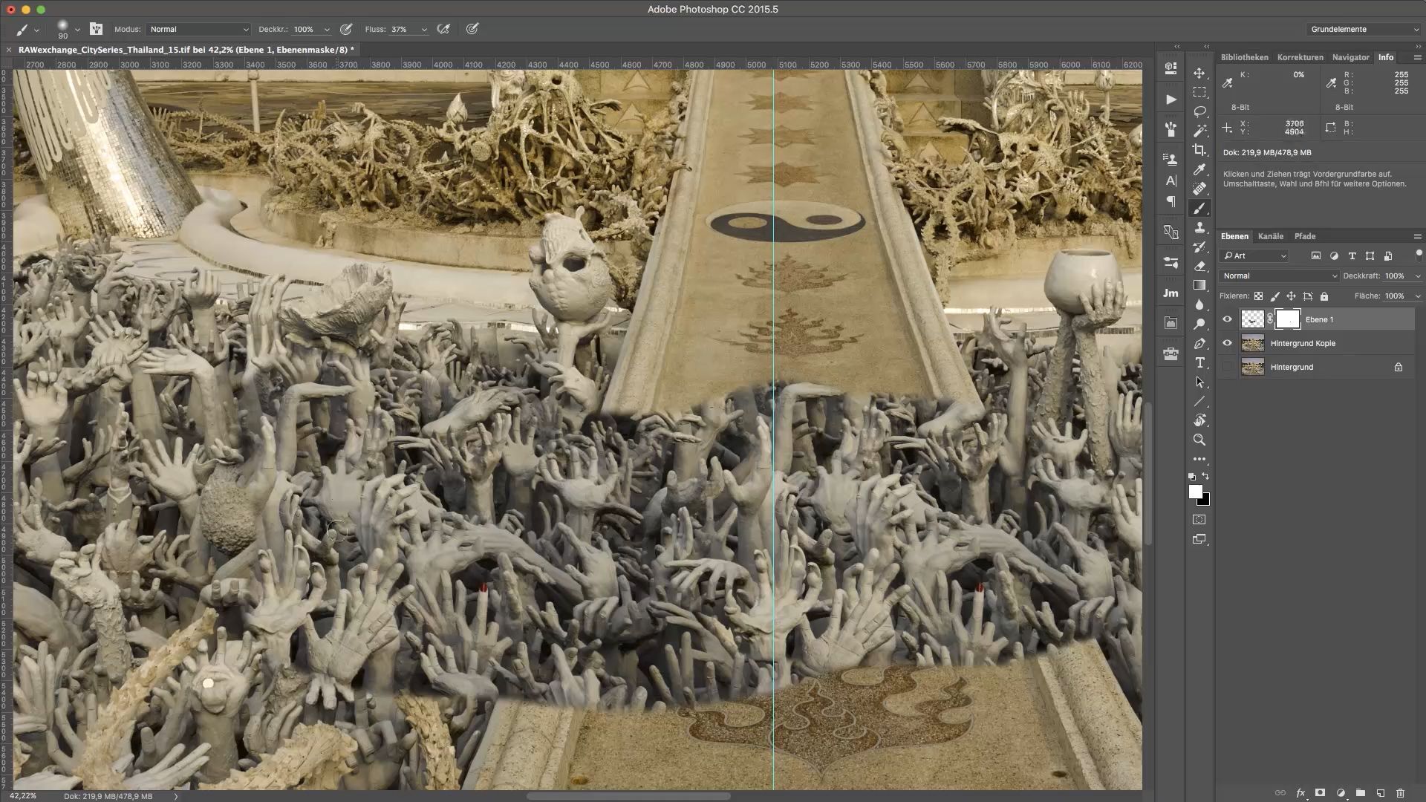Delete the selected layer with trash icon
The width and height of the screenshot is (1426, 802).
1400,793
